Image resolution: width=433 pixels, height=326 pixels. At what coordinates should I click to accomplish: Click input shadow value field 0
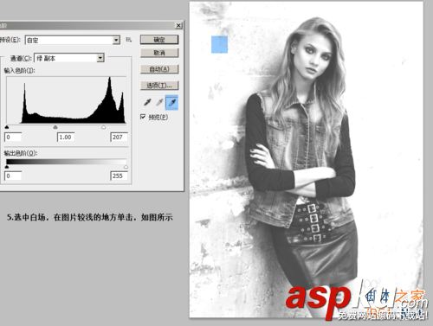13,137
